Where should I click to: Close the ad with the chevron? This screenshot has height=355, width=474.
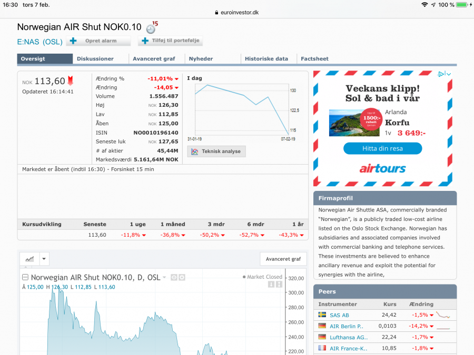pos(449,74)
